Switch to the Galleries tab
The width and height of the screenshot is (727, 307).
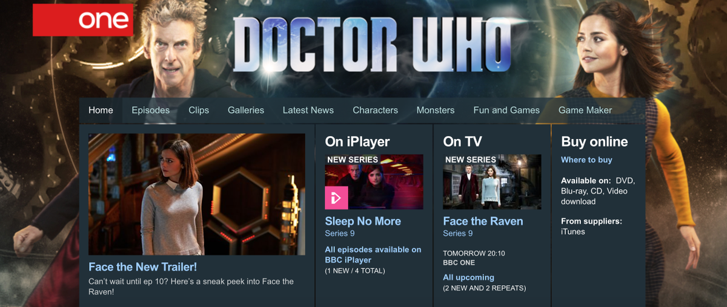[246, 110]
